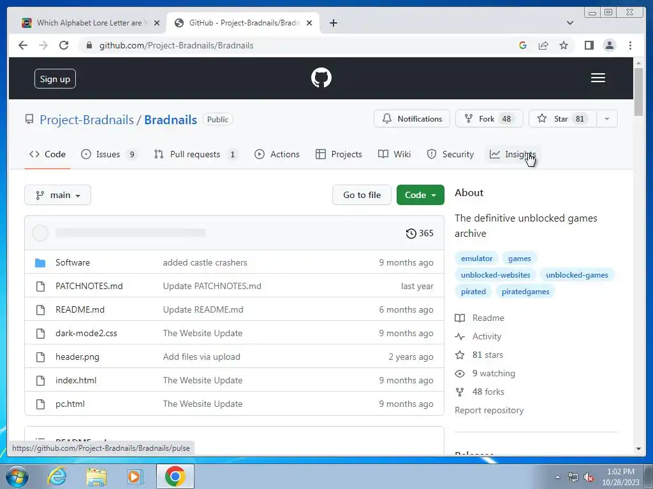The image size is (653, 489).
Task: Open the Projects tab
Action: (339, 154)
